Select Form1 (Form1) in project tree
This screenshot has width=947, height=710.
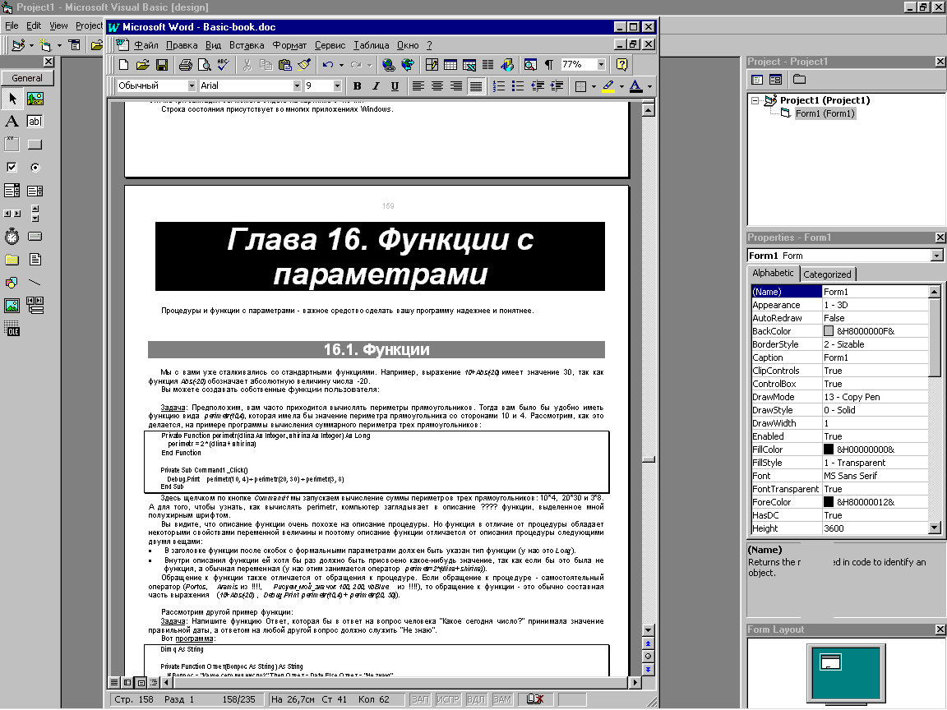(825, 113)
